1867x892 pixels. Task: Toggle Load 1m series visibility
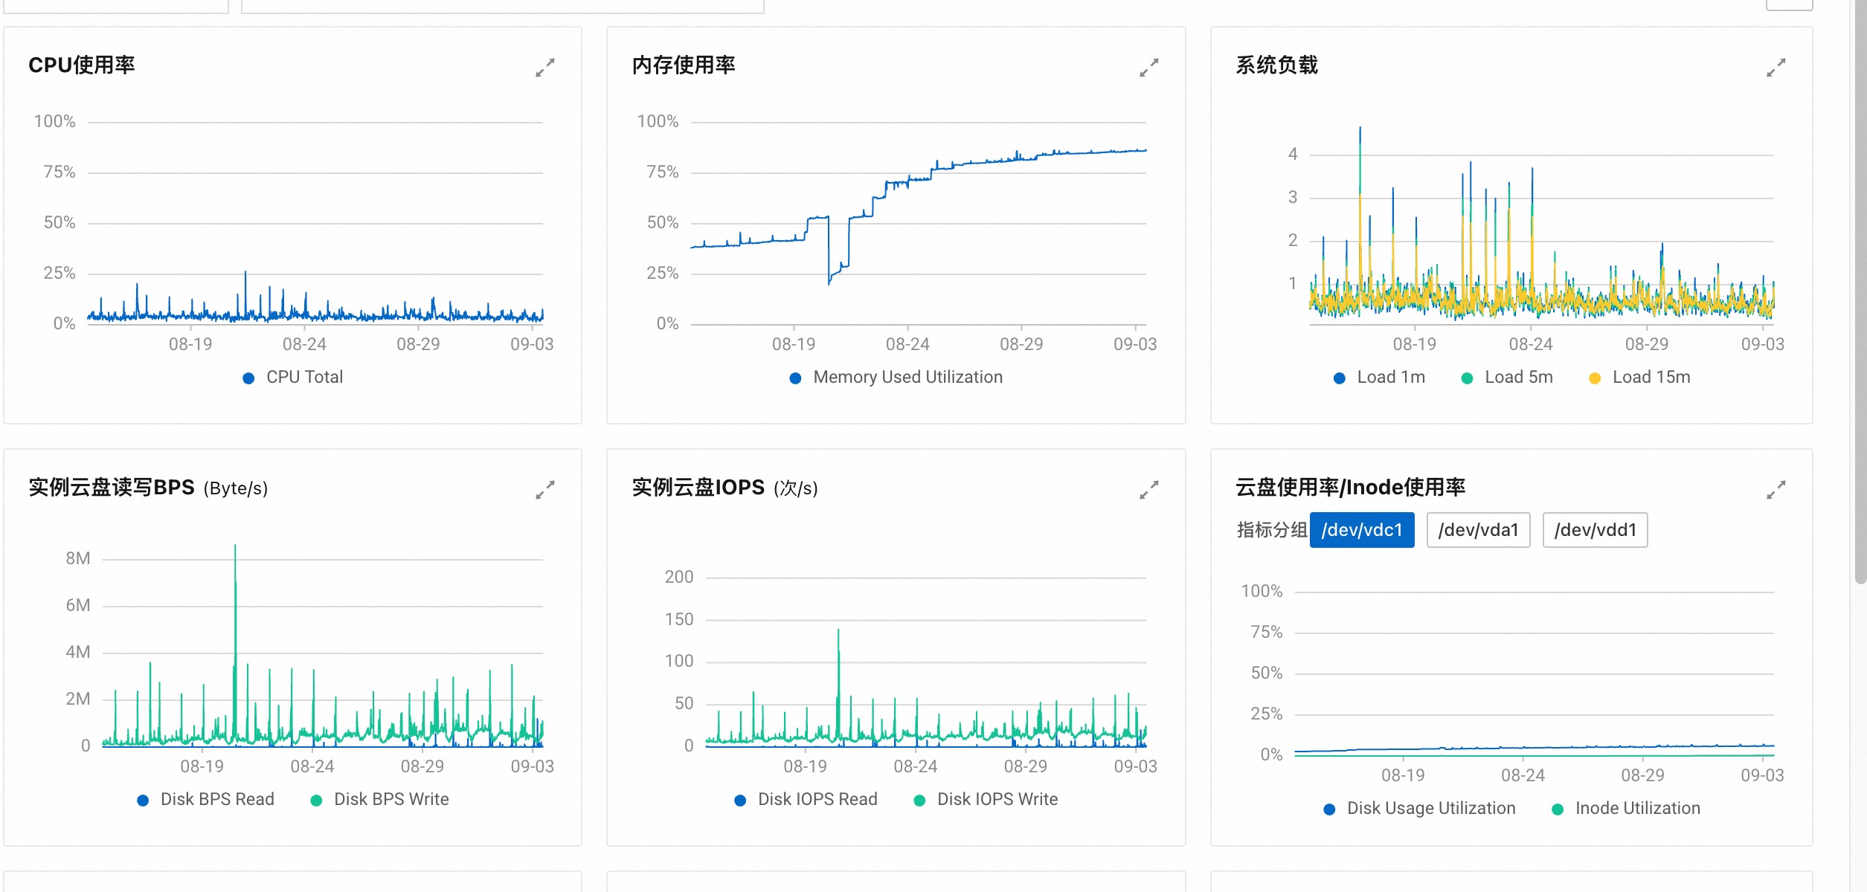1380,378
